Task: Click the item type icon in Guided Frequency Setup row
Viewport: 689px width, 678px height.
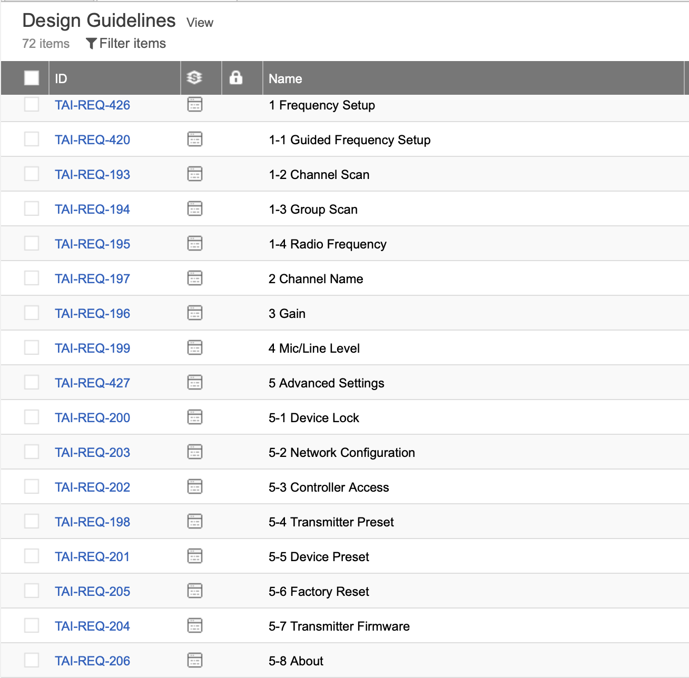Action: [x=195, y=139]
